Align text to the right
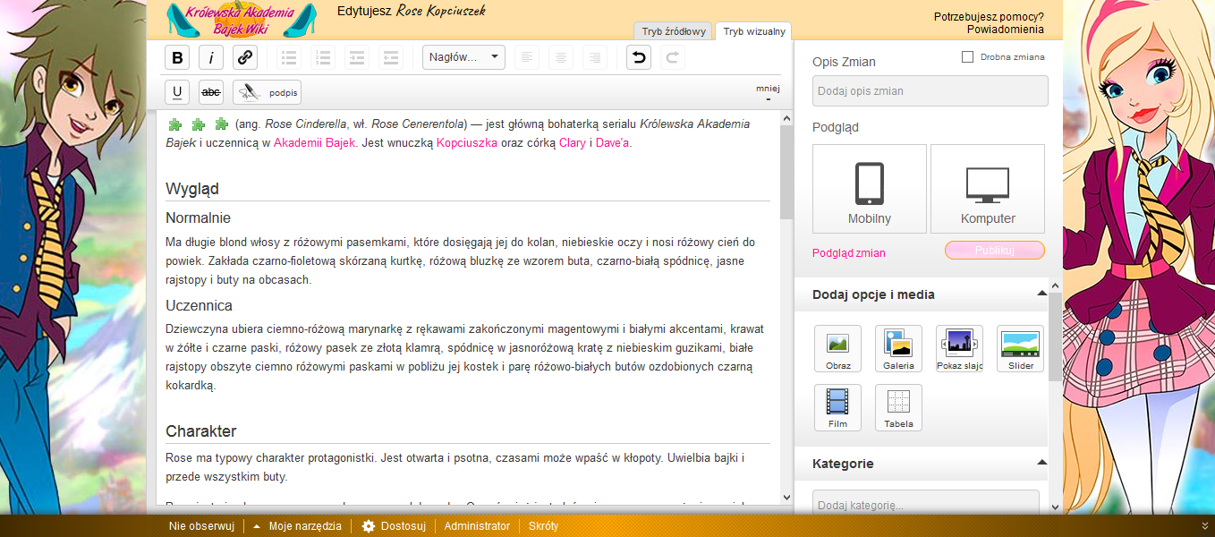Viewport: 1215px width, 537px height. point(595,57)
